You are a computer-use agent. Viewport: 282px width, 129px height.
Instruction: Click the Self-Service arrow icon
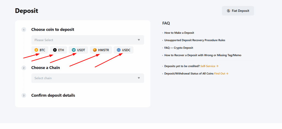217,66
